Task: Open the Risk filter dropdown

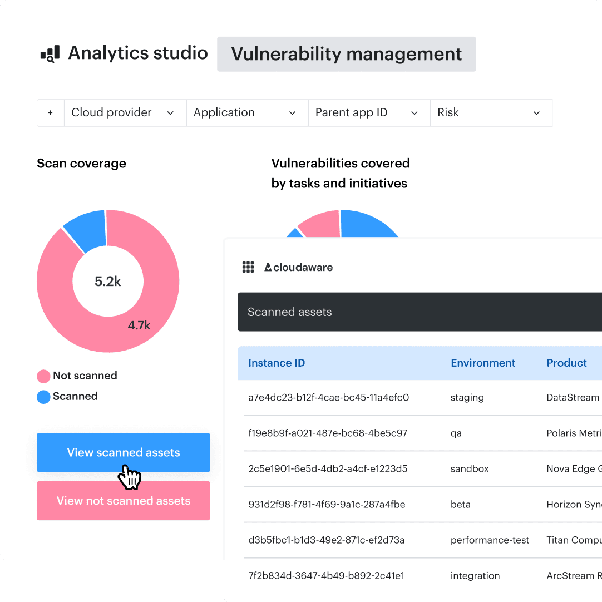Action: coord(491,113)
